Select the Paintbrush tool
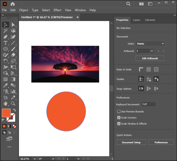Screen dimensions: 177x161 point(13,49)
